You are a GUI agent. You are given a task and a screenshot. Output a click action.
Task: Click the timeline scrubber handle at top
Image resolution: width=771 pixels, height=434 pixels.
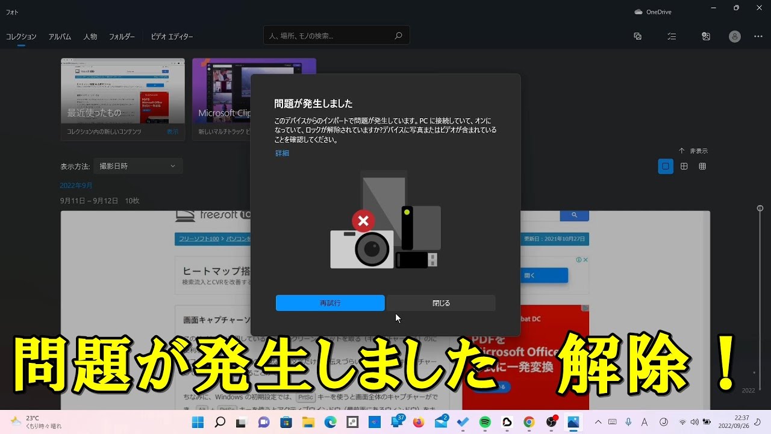point(760,208)
